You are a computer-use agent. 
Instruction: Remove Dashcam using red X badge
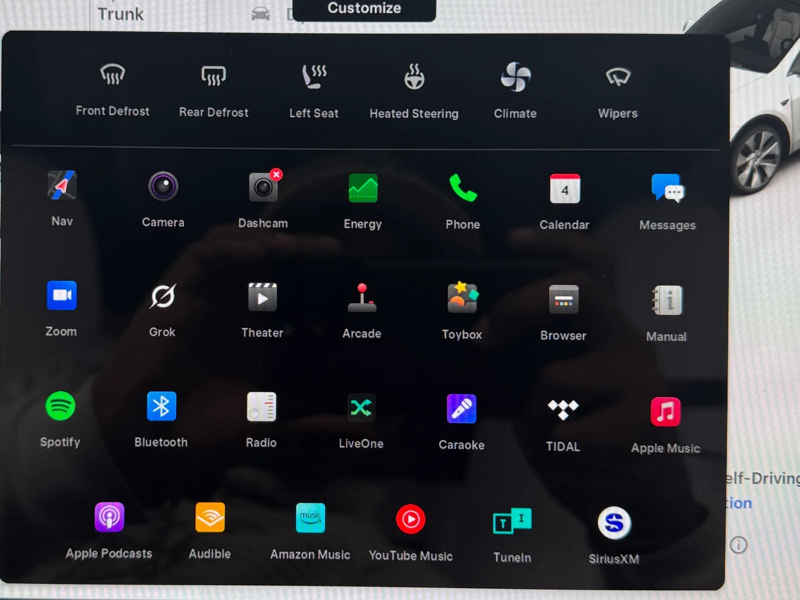276,174
